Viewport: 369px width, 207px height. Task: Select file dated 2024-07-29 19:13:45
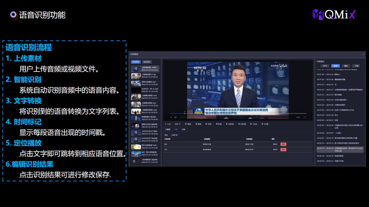click(145, 147)
